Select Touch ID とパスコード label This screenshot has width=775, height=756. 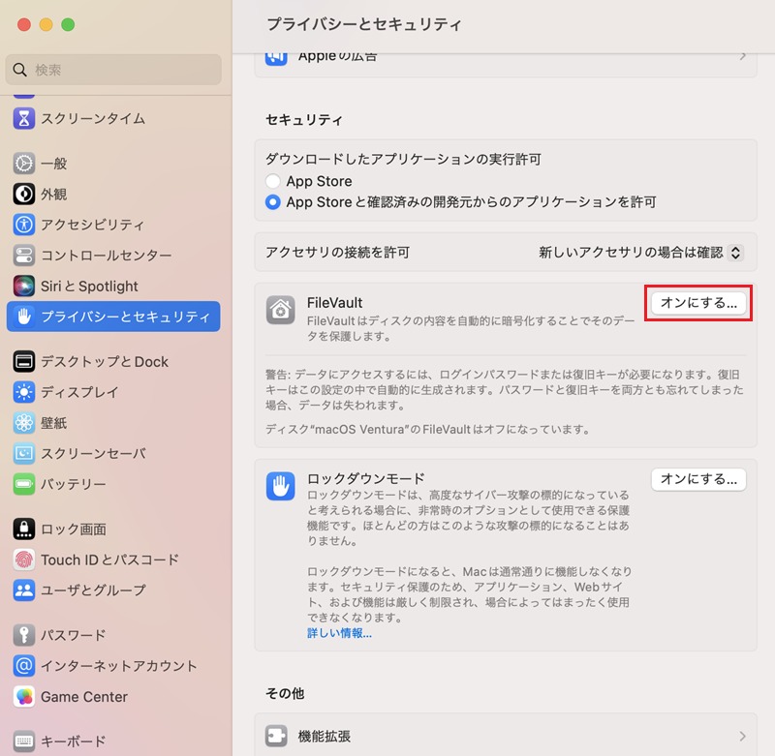(109, 559)
